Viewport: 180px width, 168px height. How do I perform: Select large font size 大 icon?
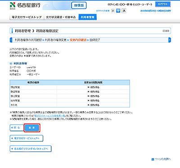pyautogui.click(x=124, y=11)
